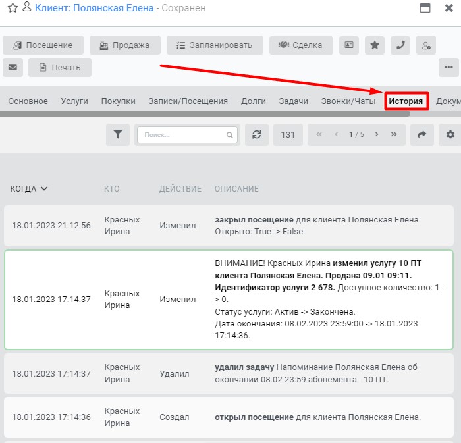Open the filter funnel icon
This screenshot has width=461, height=443.
coord(118,135)
